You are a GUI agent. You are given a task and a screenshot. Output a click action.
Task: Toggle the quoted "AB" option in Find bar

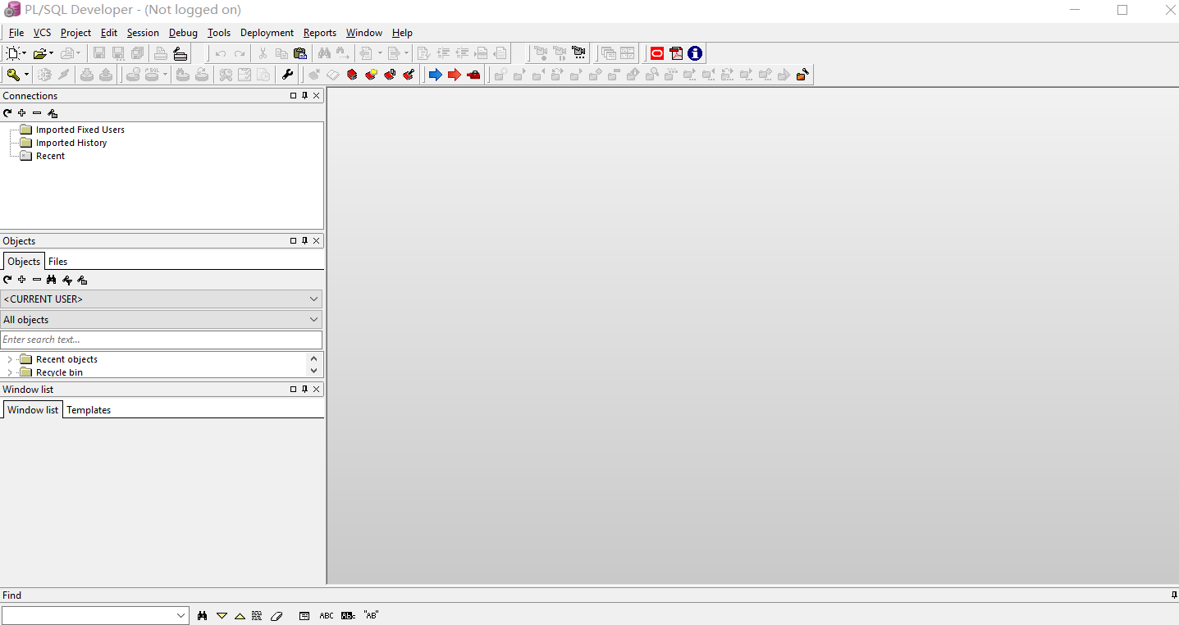(371, 615)
